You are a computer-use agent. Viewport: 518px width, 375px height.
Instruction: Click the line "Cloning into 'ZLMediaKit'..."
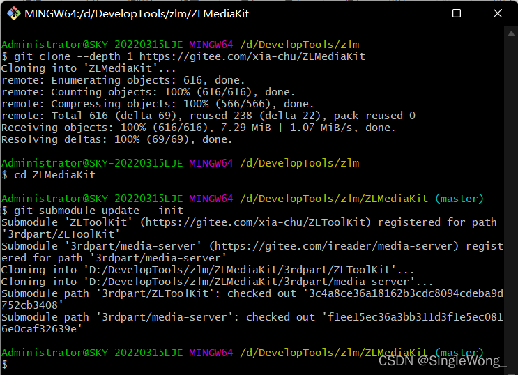coord(89,68)
